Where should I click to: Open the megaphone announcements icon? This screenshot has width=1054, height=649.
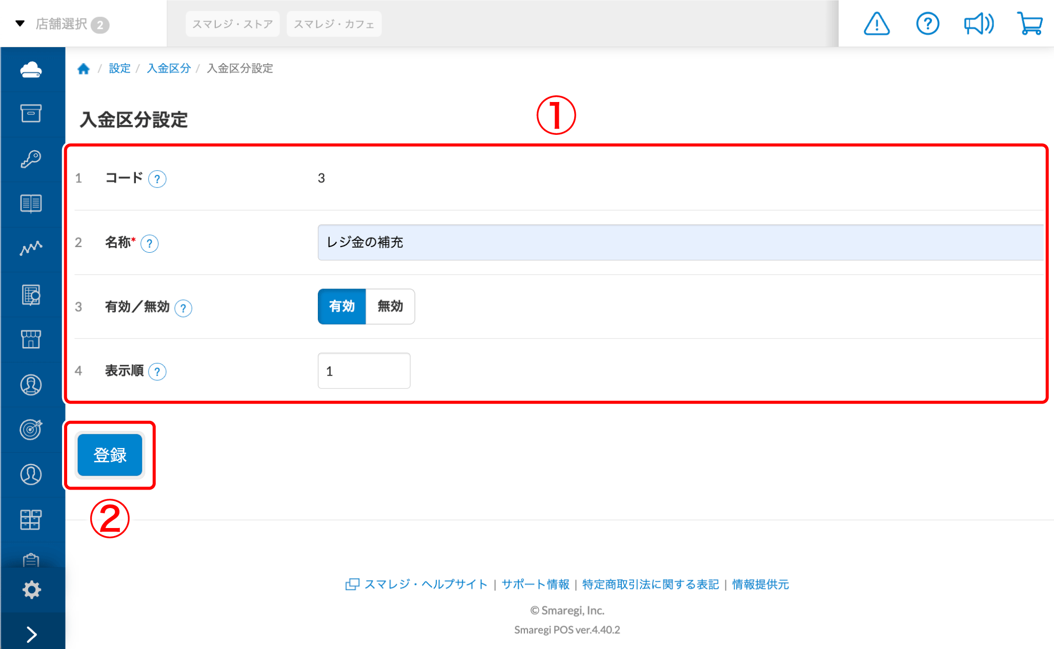pos(978,24)
